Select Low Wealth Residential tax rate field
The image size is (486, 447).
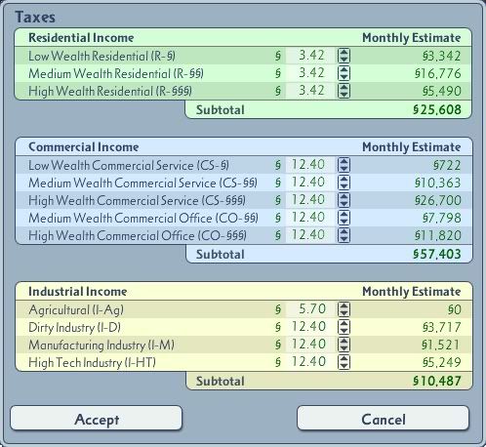310,56
